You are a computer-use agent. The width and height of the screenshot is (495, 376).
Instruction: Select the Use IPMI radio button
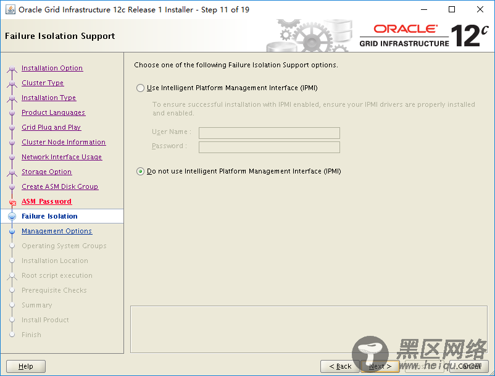tap(141, 88)
